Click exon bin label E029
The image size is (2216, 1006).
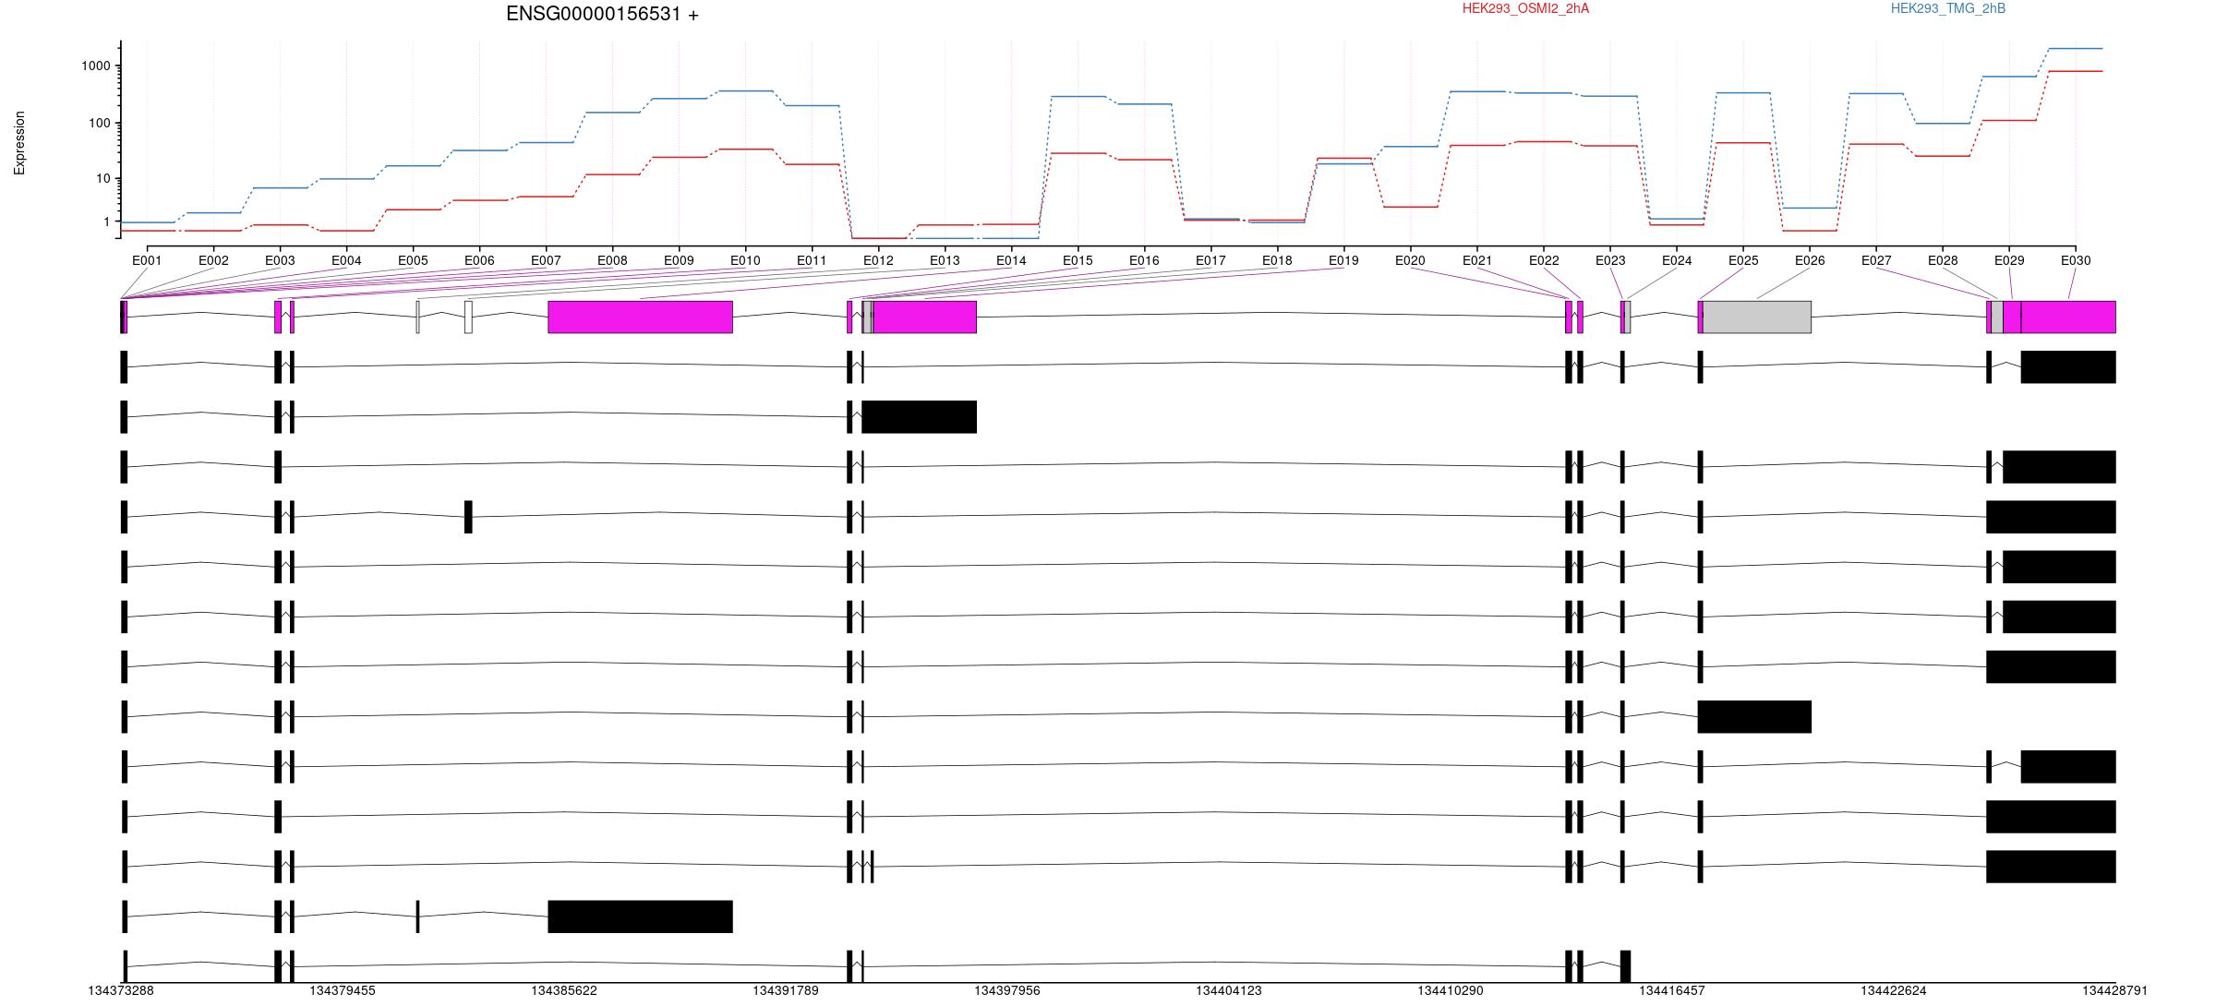coord(2009,260)
